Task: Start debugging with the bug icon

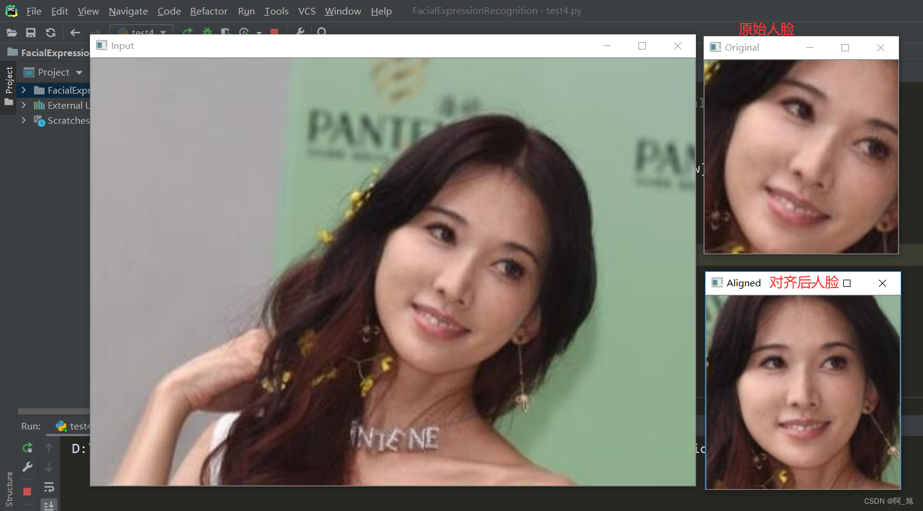Action: [207, 31]
